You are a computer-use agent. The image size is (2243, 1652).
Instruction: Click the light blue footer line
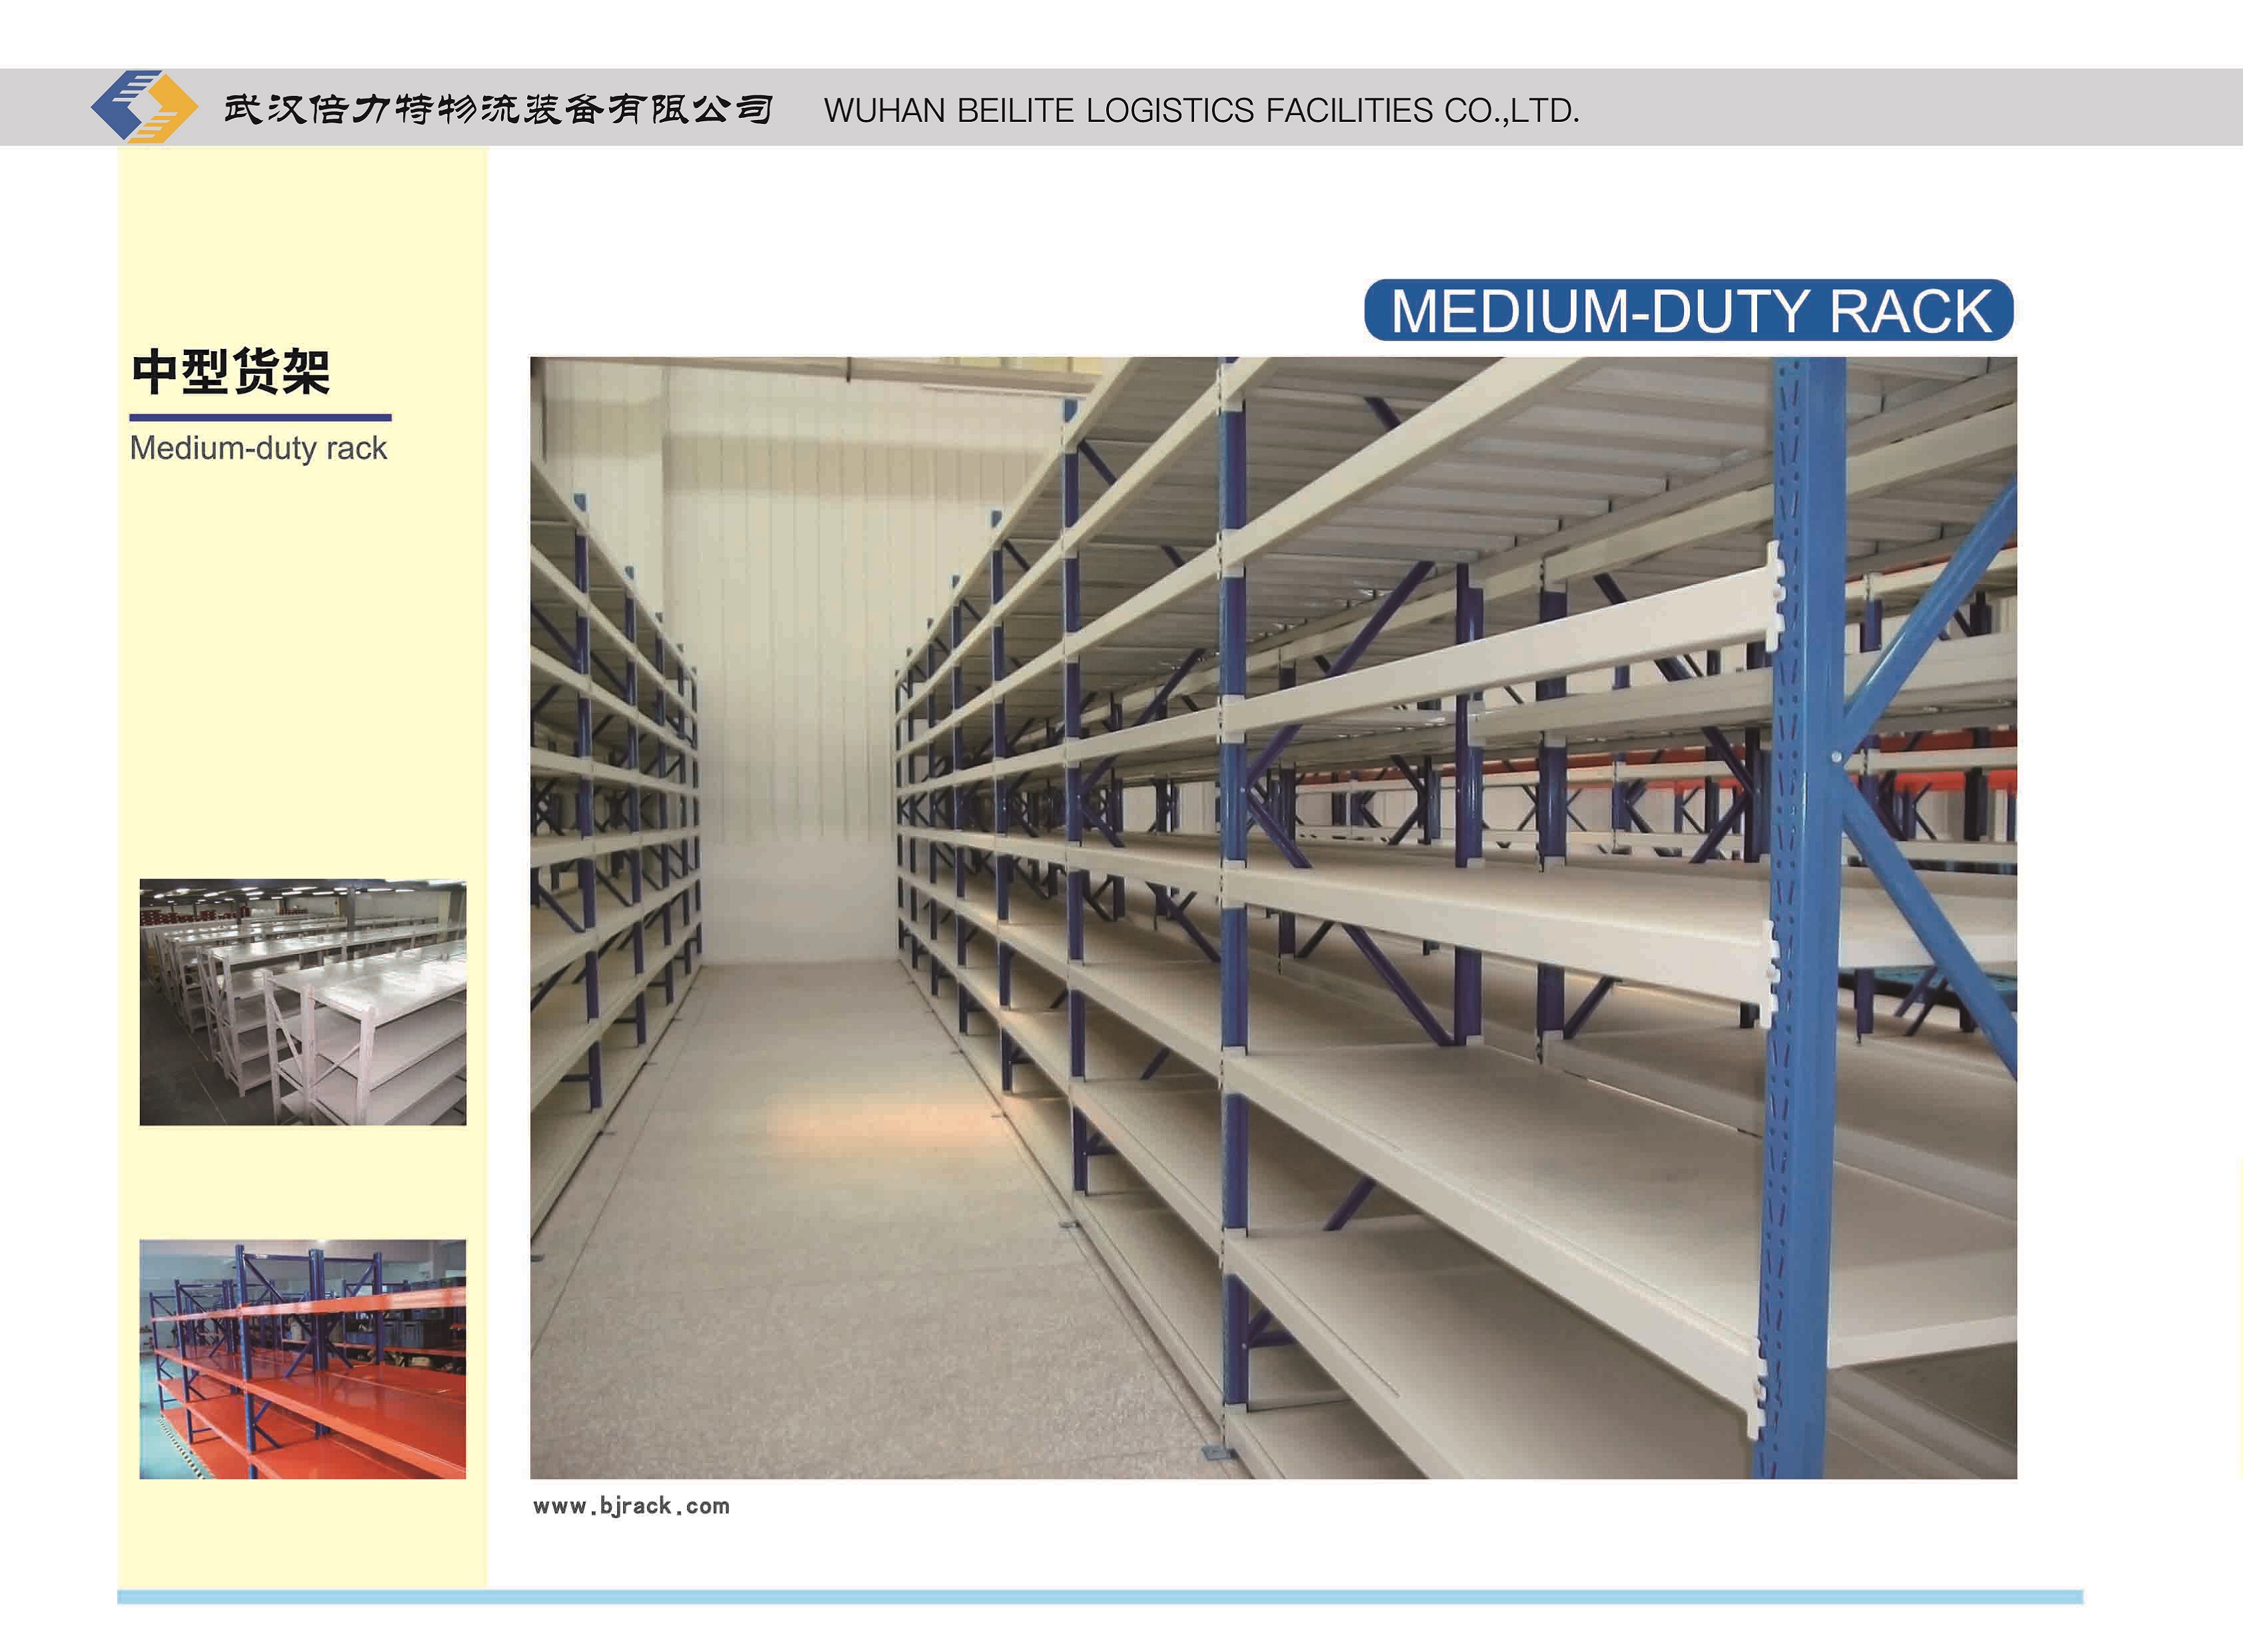coord(1100,1597)
